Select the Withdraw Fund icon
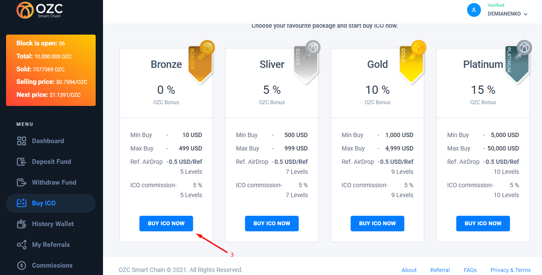 pyautogui.click(x=22, y=182)
